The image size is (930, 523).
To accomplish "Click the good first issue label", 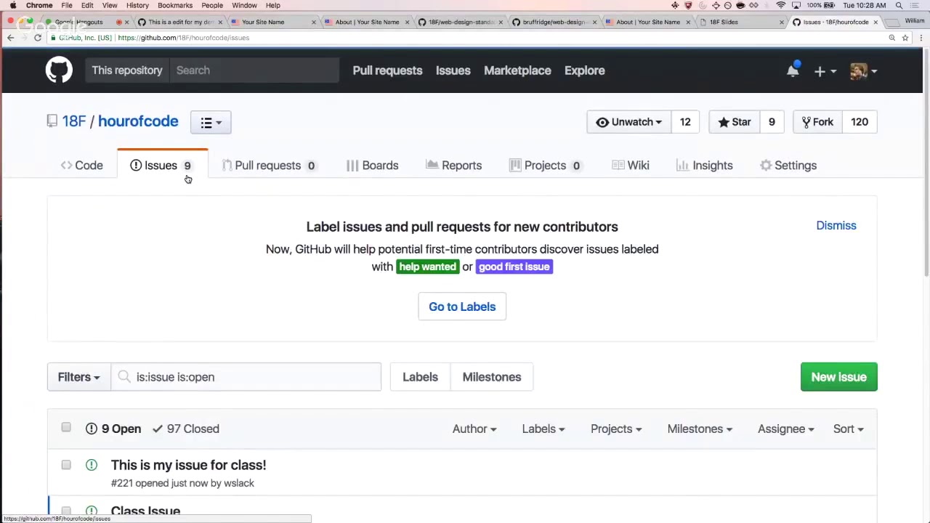I will click(x=514, y=267).
